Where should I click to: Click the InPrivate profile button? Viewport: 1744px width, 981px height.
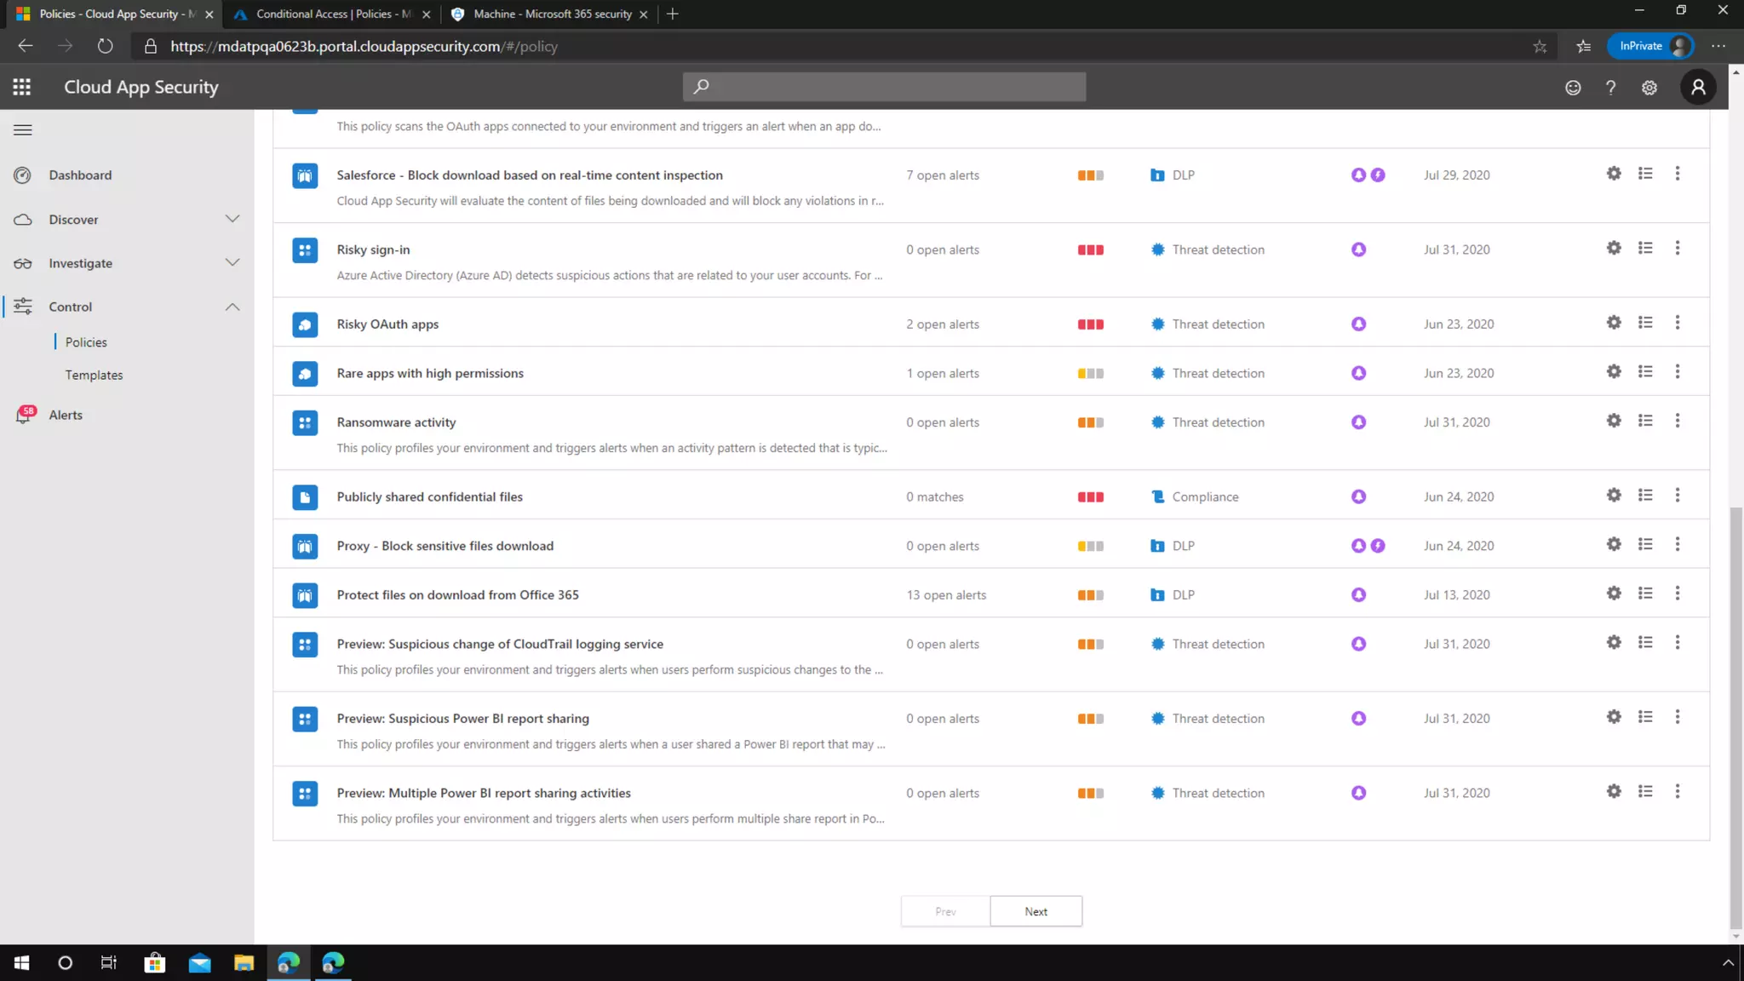(x=1649, y=46)
